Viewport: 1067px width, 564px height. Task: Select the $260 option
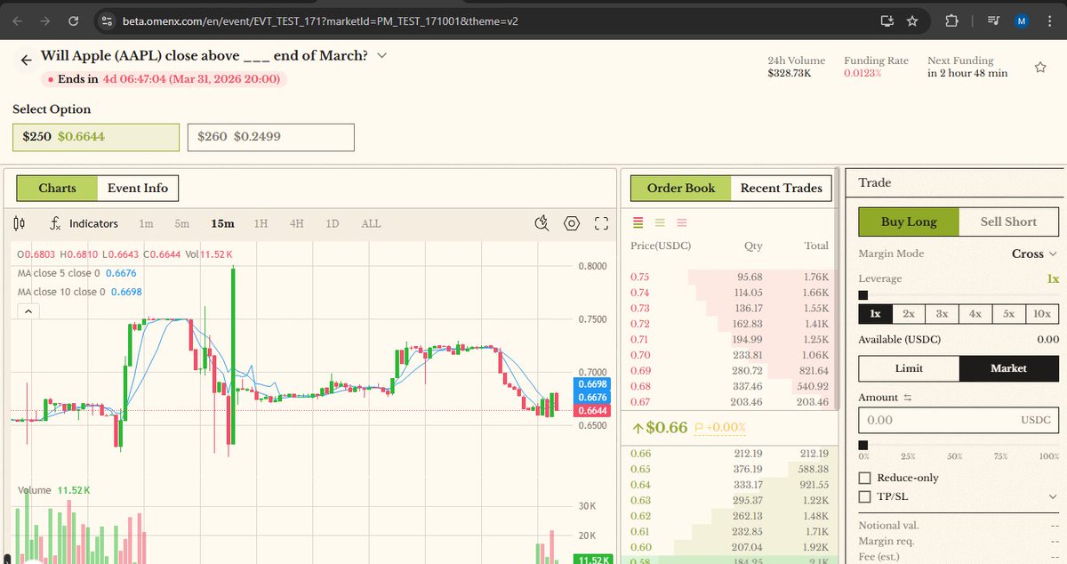270,137
